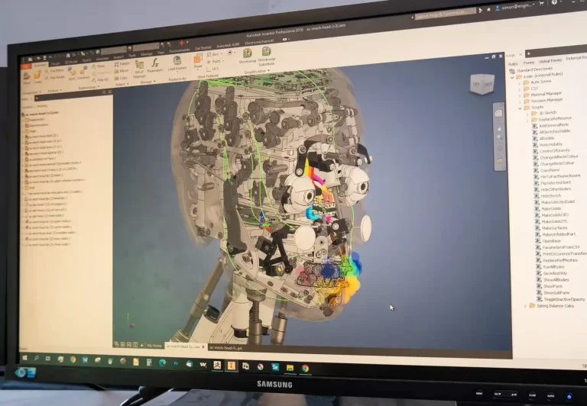Image resolution: width=587 pixels, height=406 pixels.
Task: Collapse the Scripts folder
Action: point(520,108)
